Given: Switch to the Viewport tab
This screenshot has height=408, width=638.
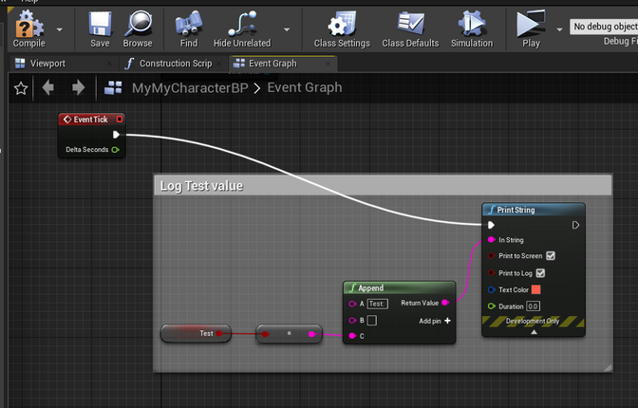Looking at the screenshot, I should coord(47,64).
